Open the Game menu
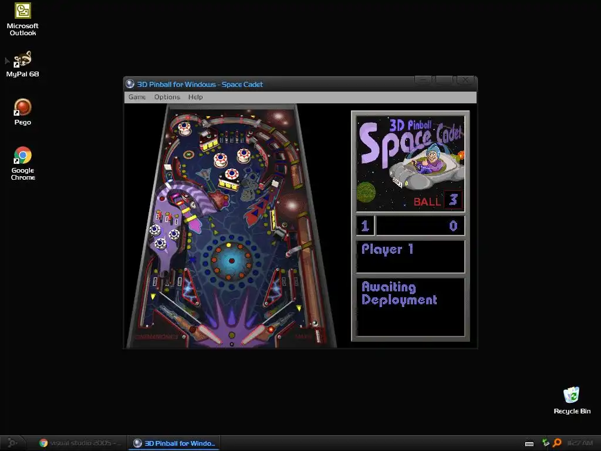The width and height of the screenshot is (601, 451). [137, 97]
